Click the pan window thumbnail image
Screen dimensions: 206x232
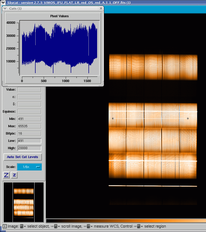pyautogui.click(x=24, y=202)
